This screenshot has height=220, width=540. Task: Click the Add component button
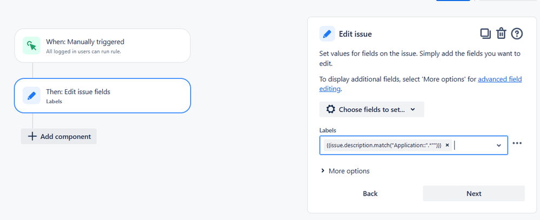59,136
